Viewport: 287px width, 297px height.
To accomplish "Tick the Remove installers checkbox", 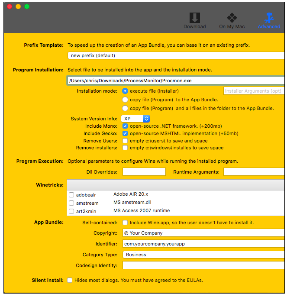I will (125, 148).
